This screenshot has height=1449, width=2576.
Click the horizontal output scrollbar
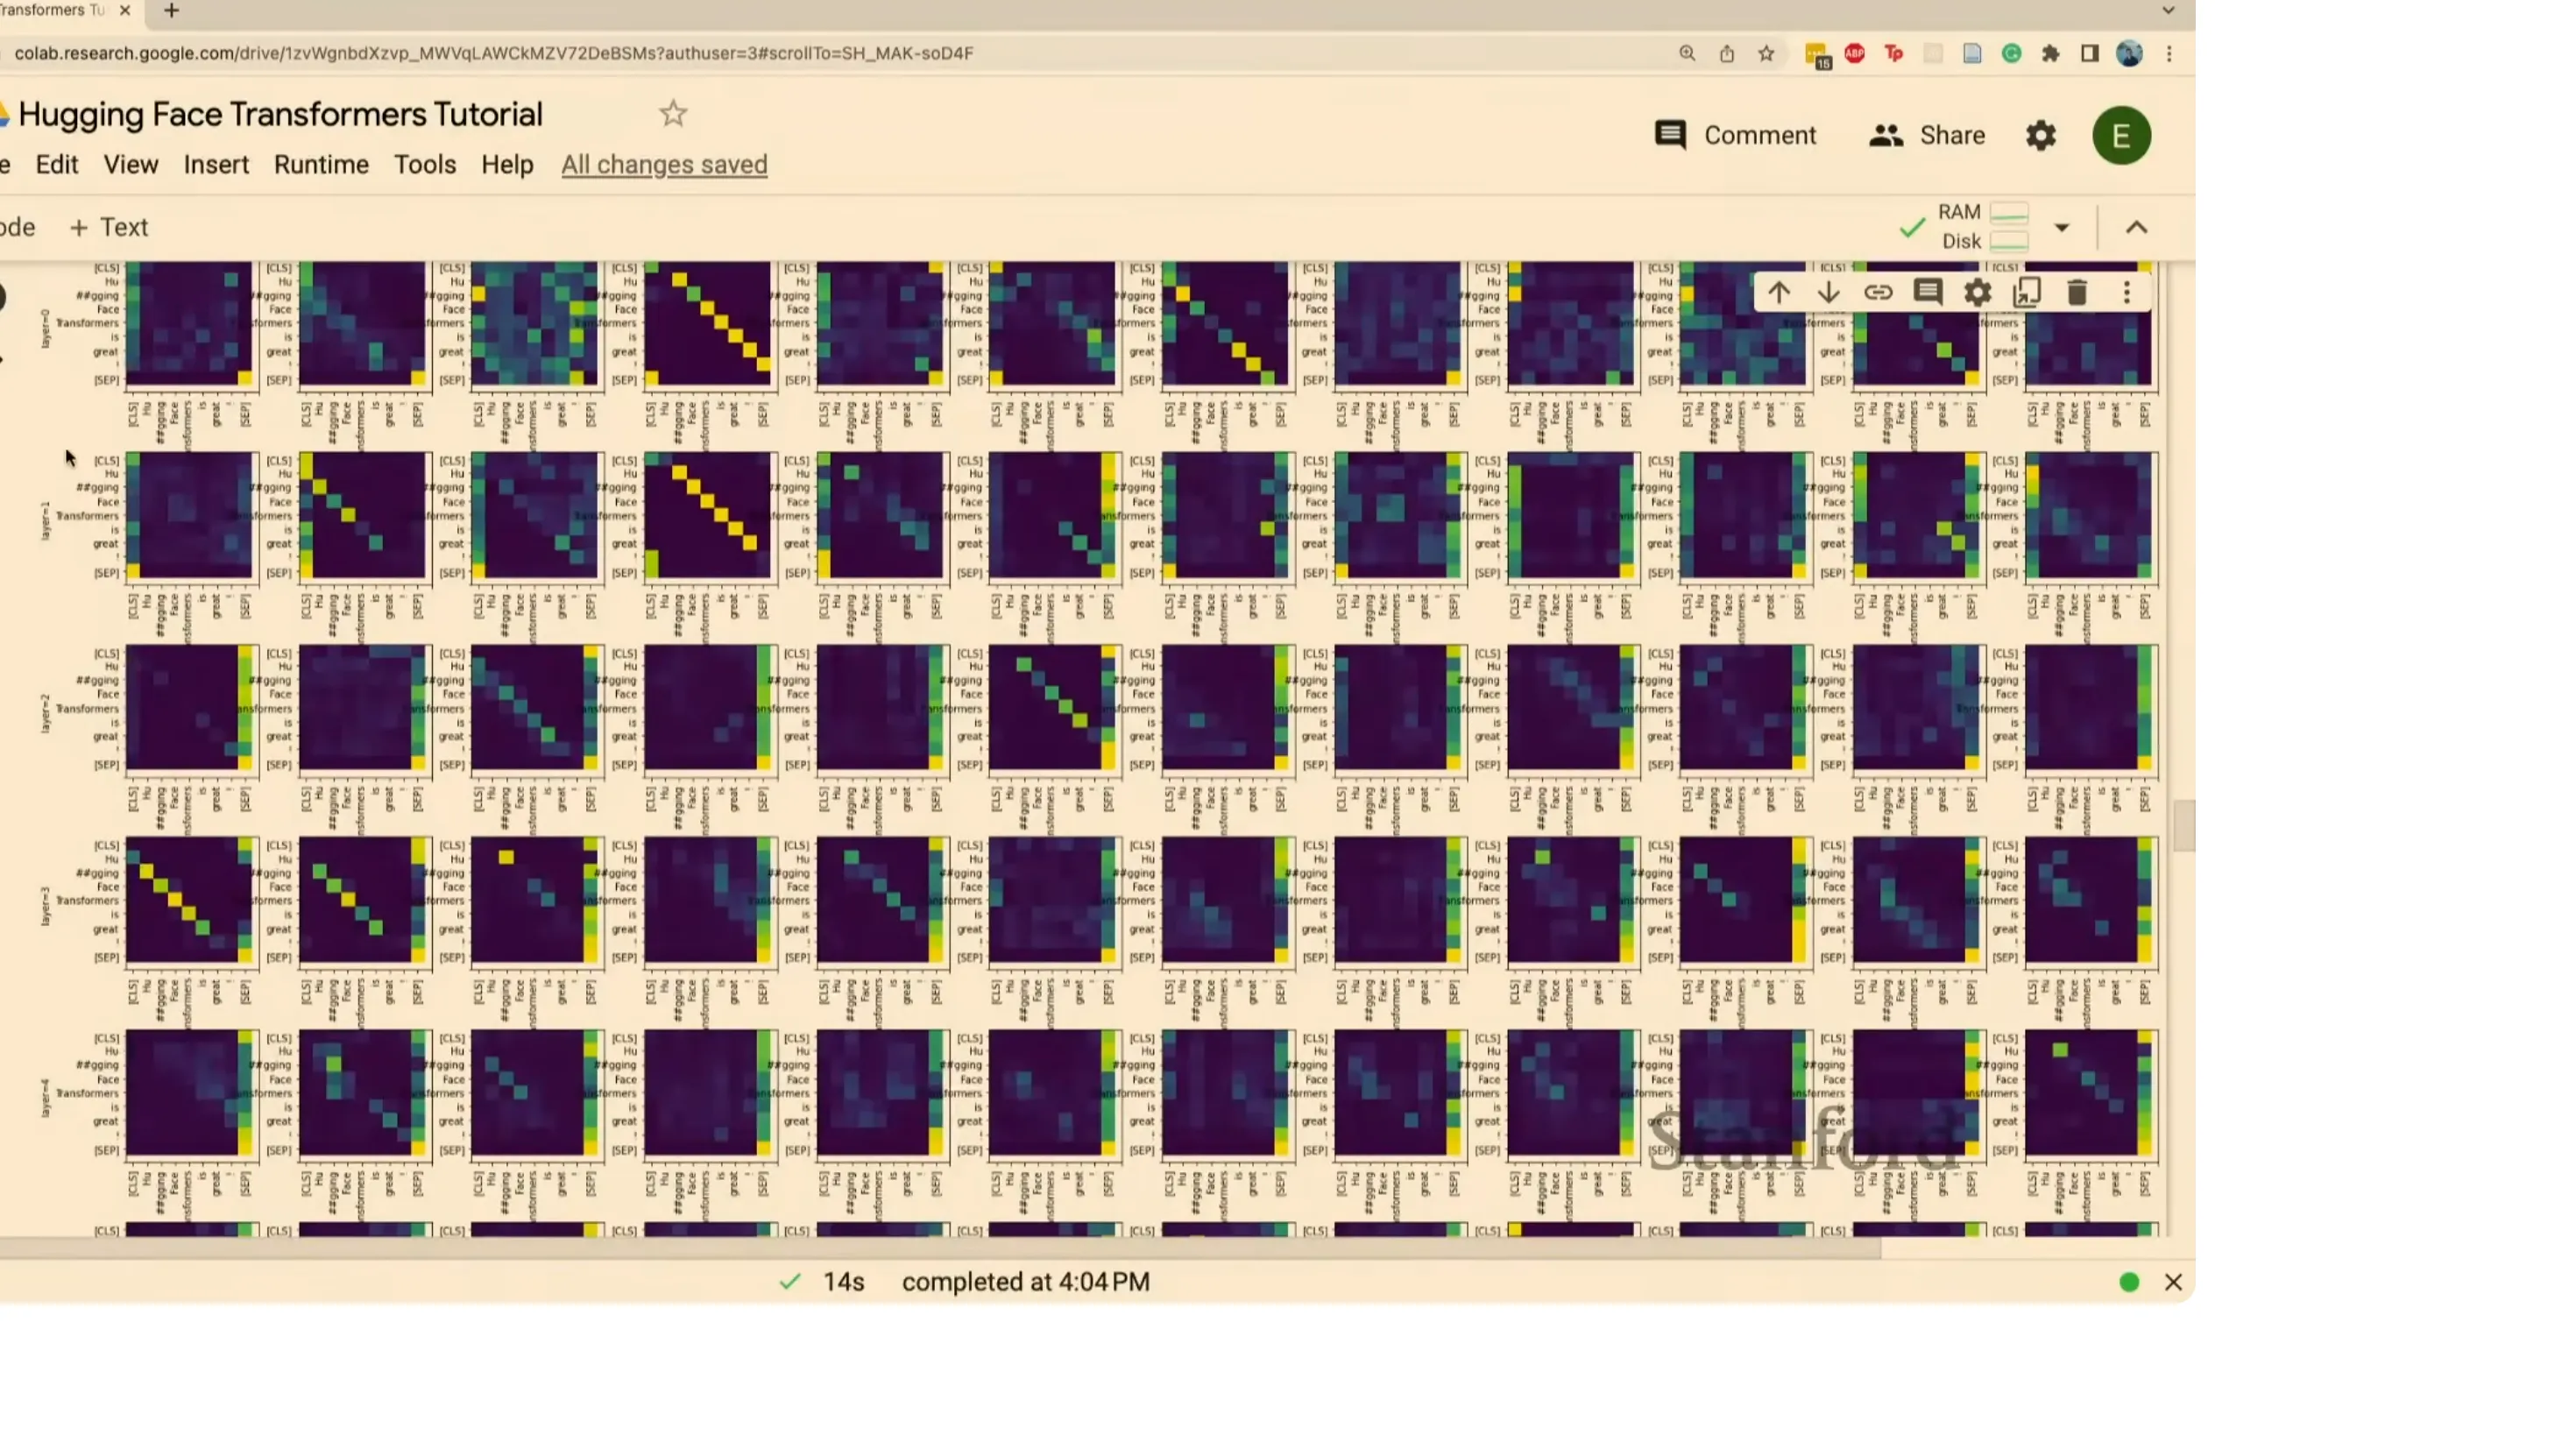pos(940,1247)
